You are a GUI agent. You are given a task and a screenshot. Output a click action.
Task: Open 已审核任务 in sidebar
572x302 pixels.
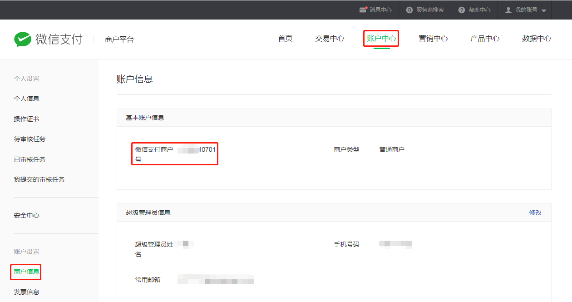click(30, 159)
